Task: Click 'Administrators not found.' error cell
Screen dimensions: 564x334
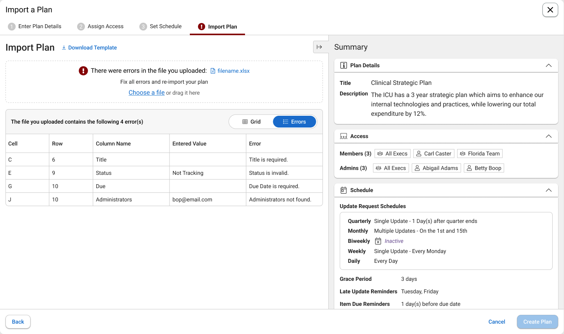Action: (284, 199)
